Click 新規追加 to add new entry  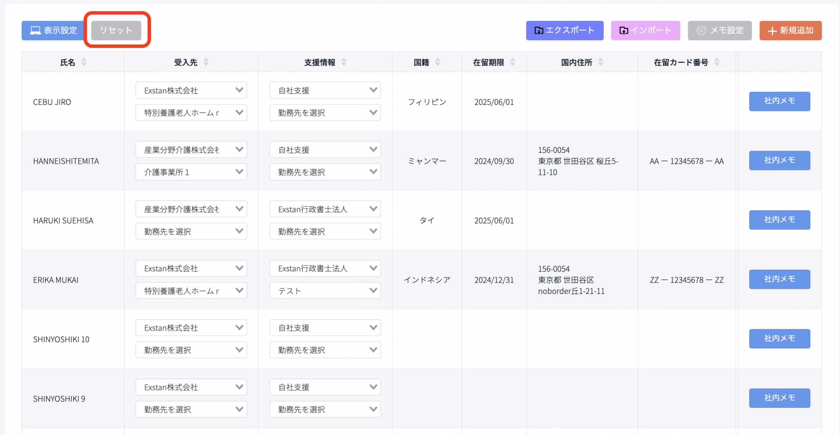point(790,31)
